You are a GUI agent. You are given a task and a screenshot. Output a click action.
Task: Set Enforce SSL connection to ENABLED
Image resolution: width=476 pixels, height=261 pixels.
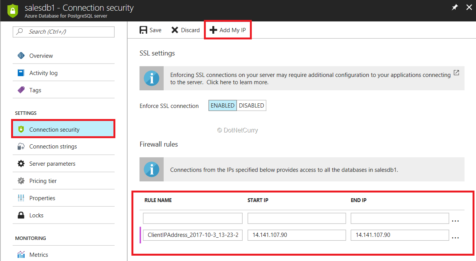223,106
